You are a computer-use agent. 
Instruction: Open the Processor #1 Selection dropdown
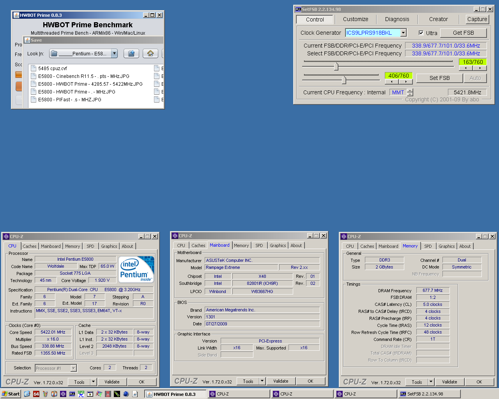pyautogui.click(x=73, y=368)
